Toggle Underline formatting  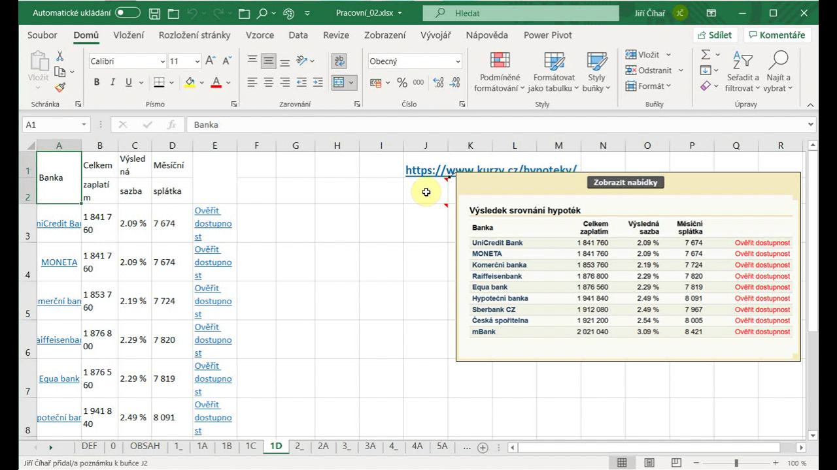click(129, 82)
